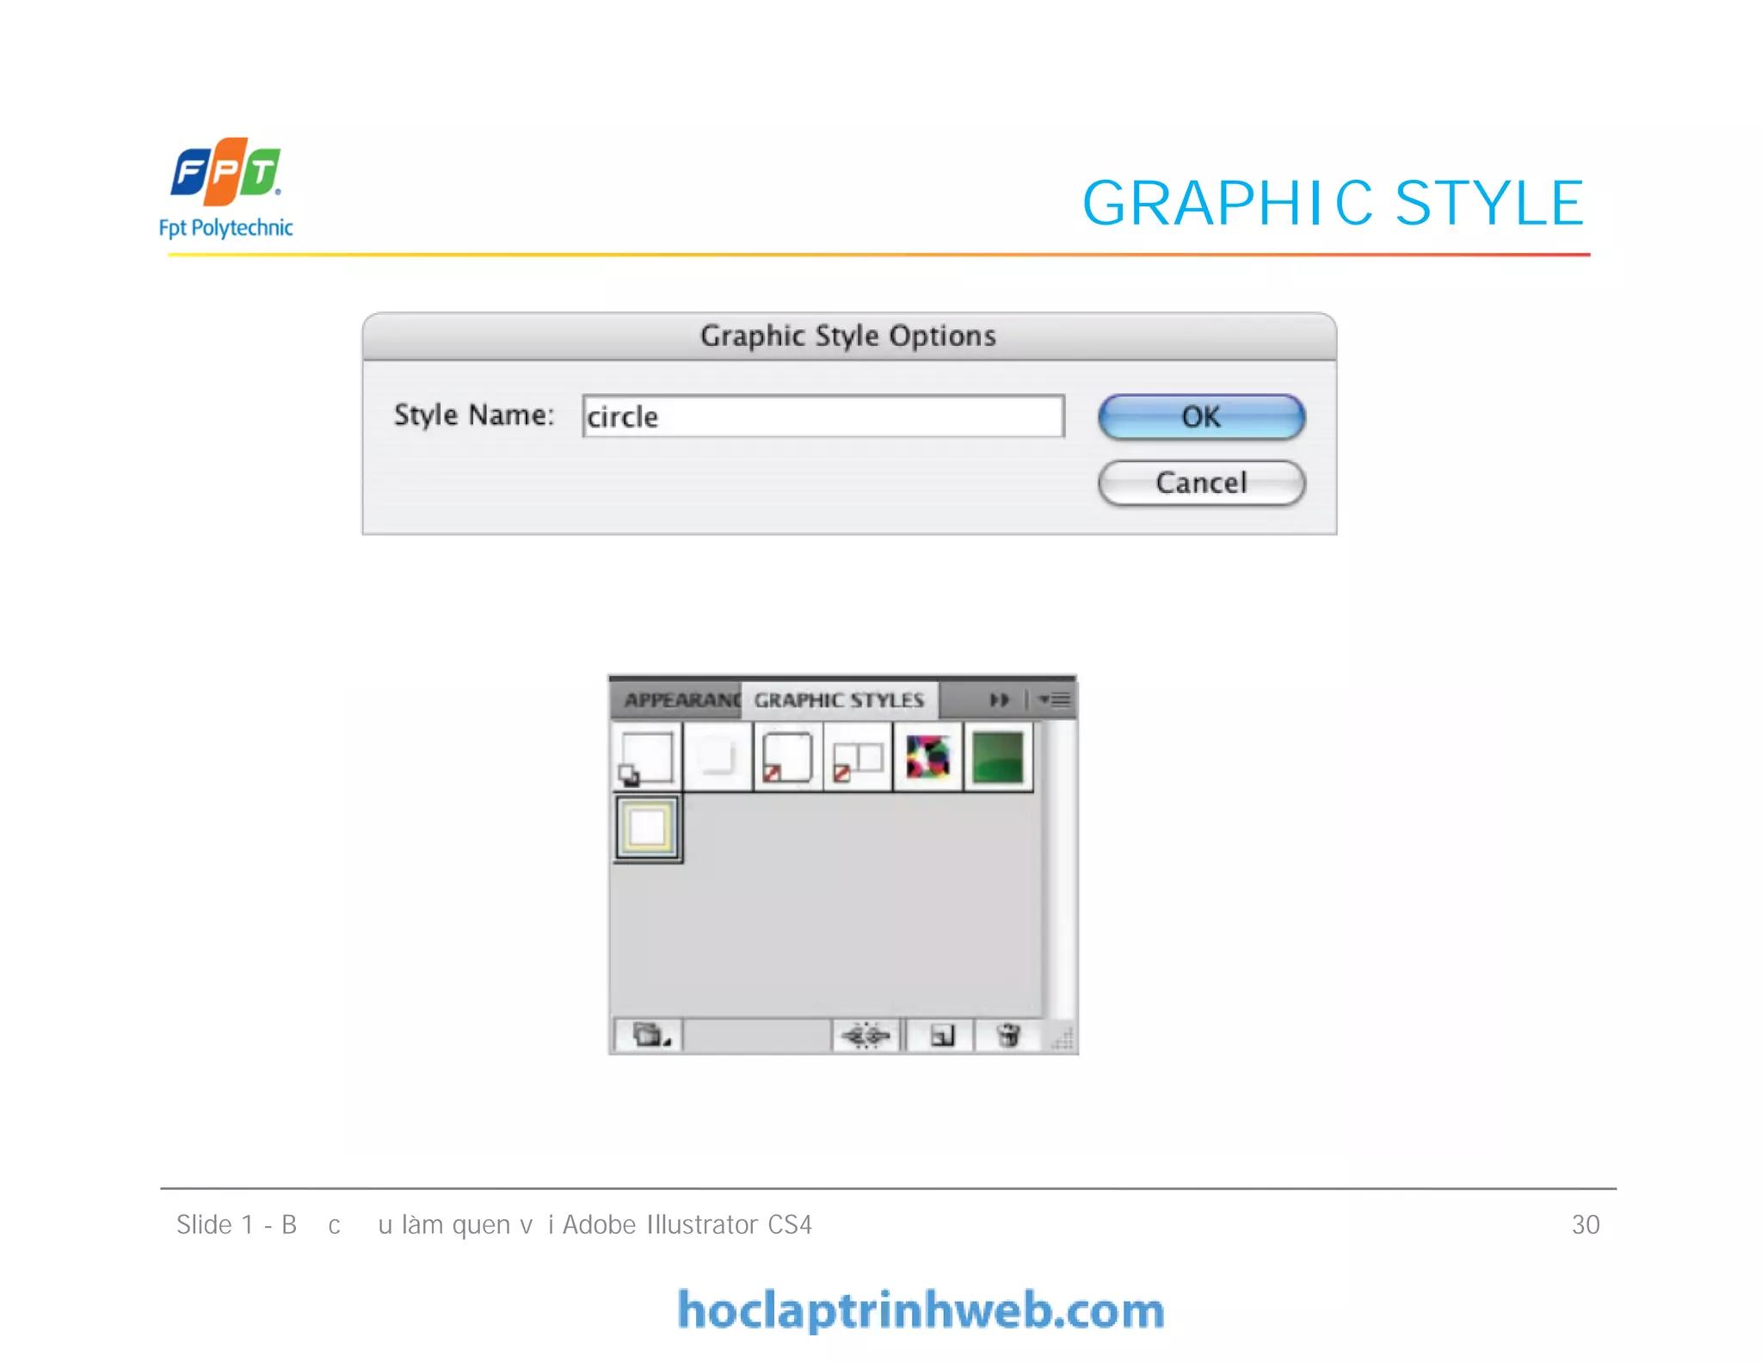
Task: Click the Delete Graphic Style trash icon
Action: coord(1007,1035)
